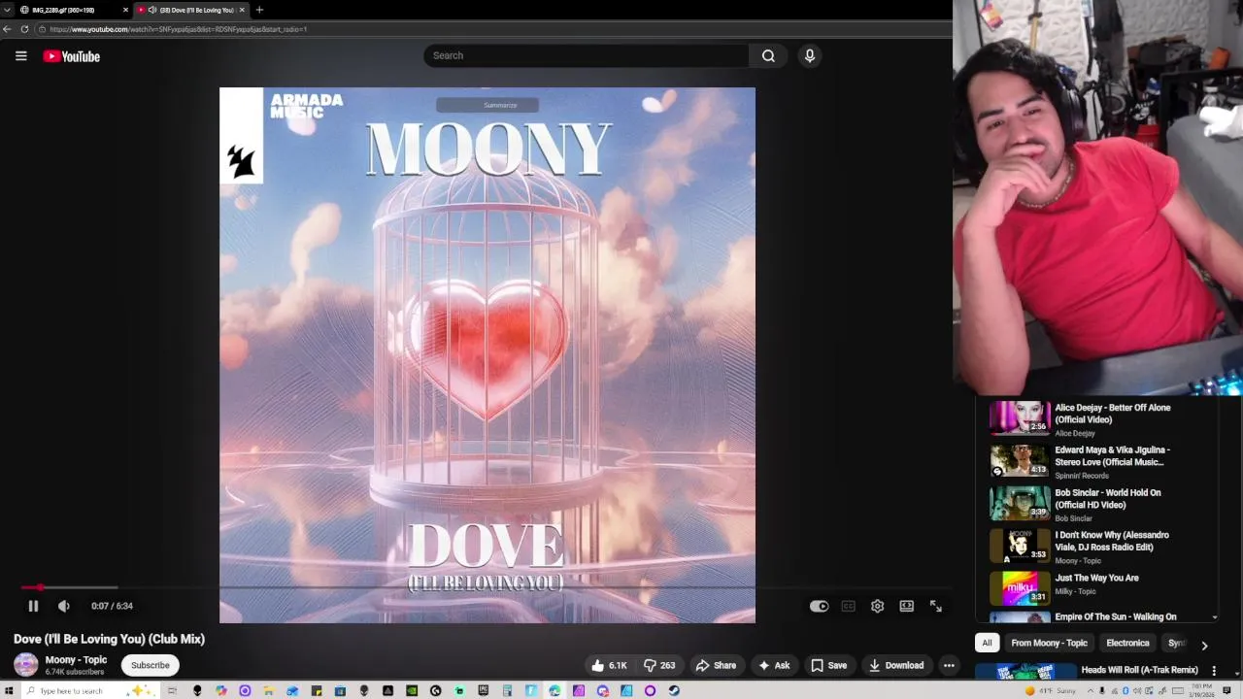1243x699 pixels.
Task: Open the weather widget showing 41°F Sunny
Action: point(1051,691)
